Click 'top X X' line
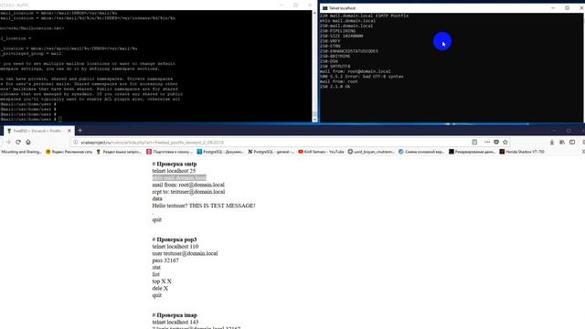This screenshot has width=585, height=329. [x=162, y=281]
